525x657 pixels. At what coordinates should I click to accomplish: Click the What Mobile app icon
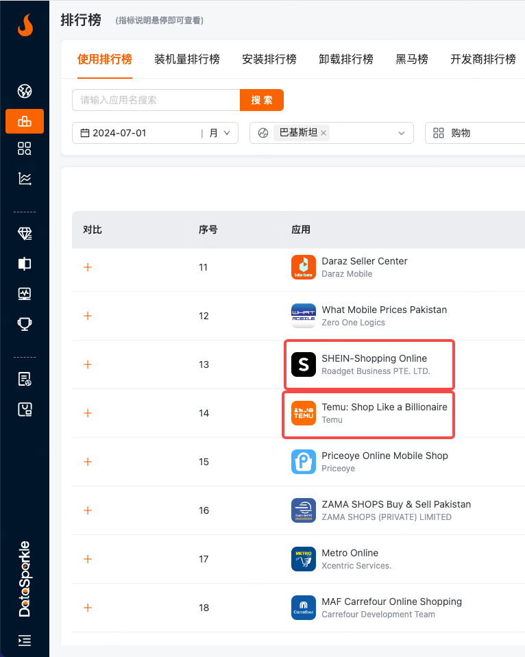304,316
